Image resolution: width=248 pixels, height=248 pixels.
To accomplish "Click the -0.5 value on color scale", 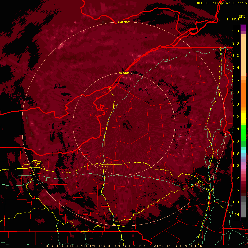I will (235, 190).
